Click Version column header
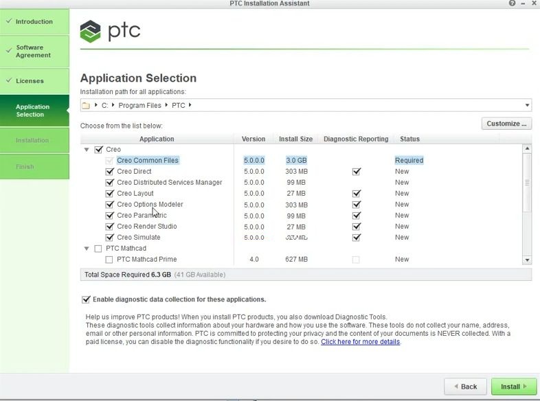Screen dimensions: 540x401 point(254,139)
